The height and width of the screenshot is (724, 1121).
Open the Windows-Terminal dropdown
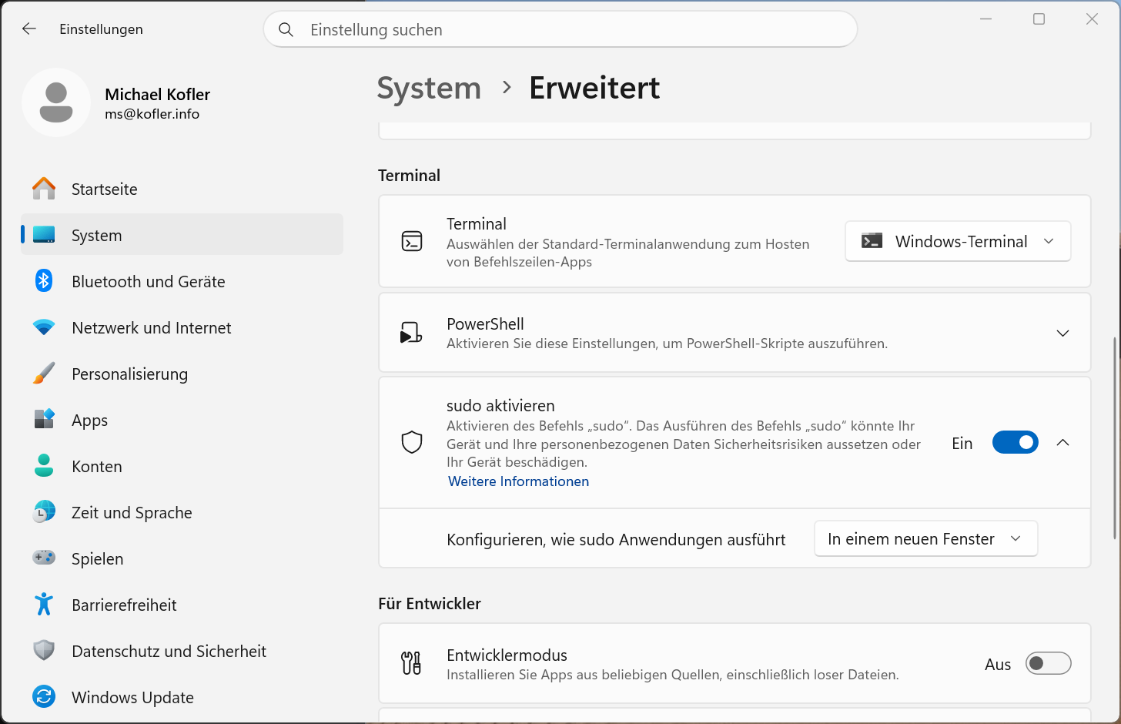[957, 242]
